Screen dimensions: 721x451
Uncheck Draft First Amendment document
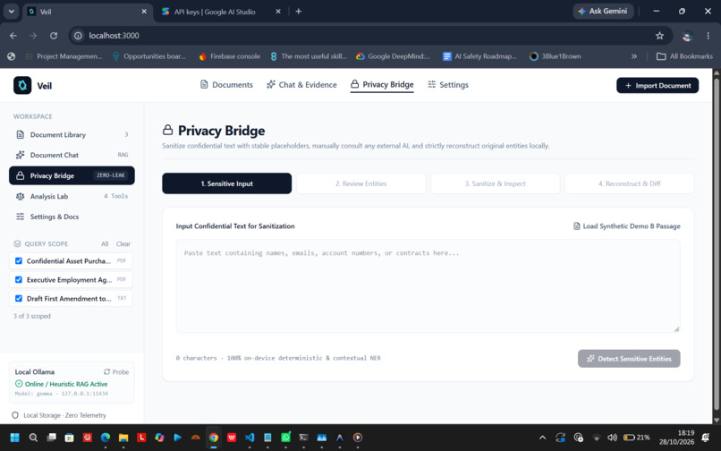(19, 298)
